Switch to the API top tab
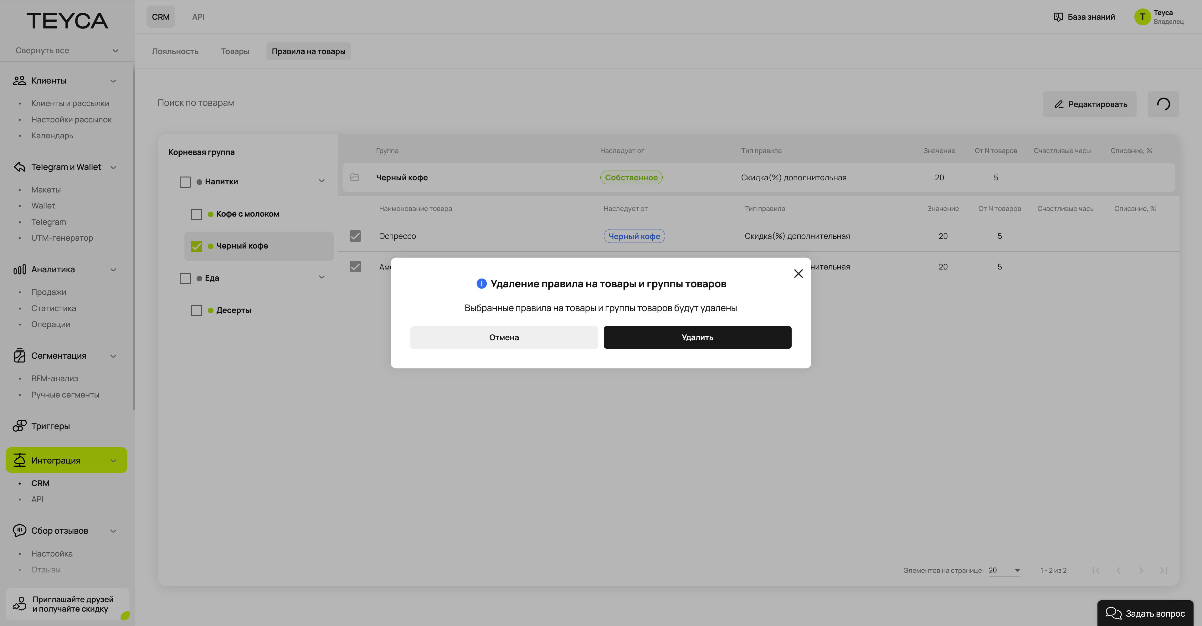This screenshot has height=626, width=1202. [x=198, y=17]
